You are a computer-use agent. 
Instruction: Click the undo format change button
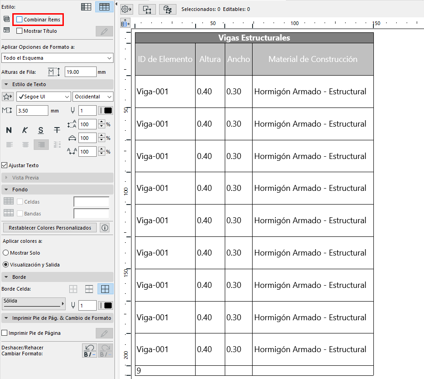(x=89, y=351)
